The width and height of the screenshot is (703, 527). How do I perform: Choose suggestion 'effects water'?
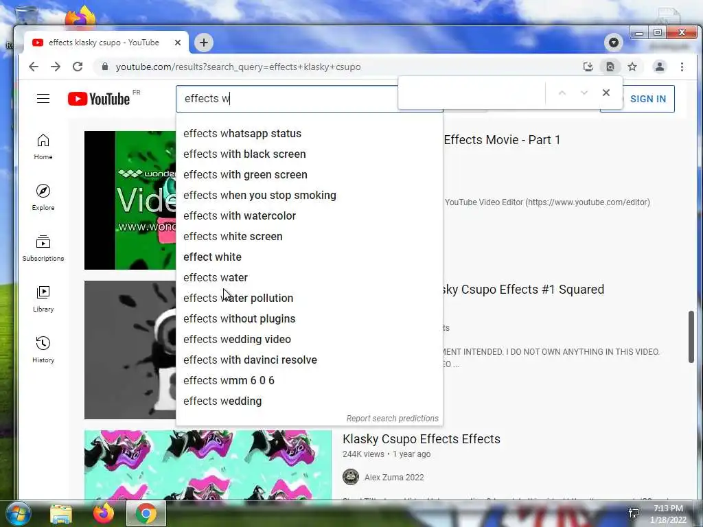click(310, 278)
